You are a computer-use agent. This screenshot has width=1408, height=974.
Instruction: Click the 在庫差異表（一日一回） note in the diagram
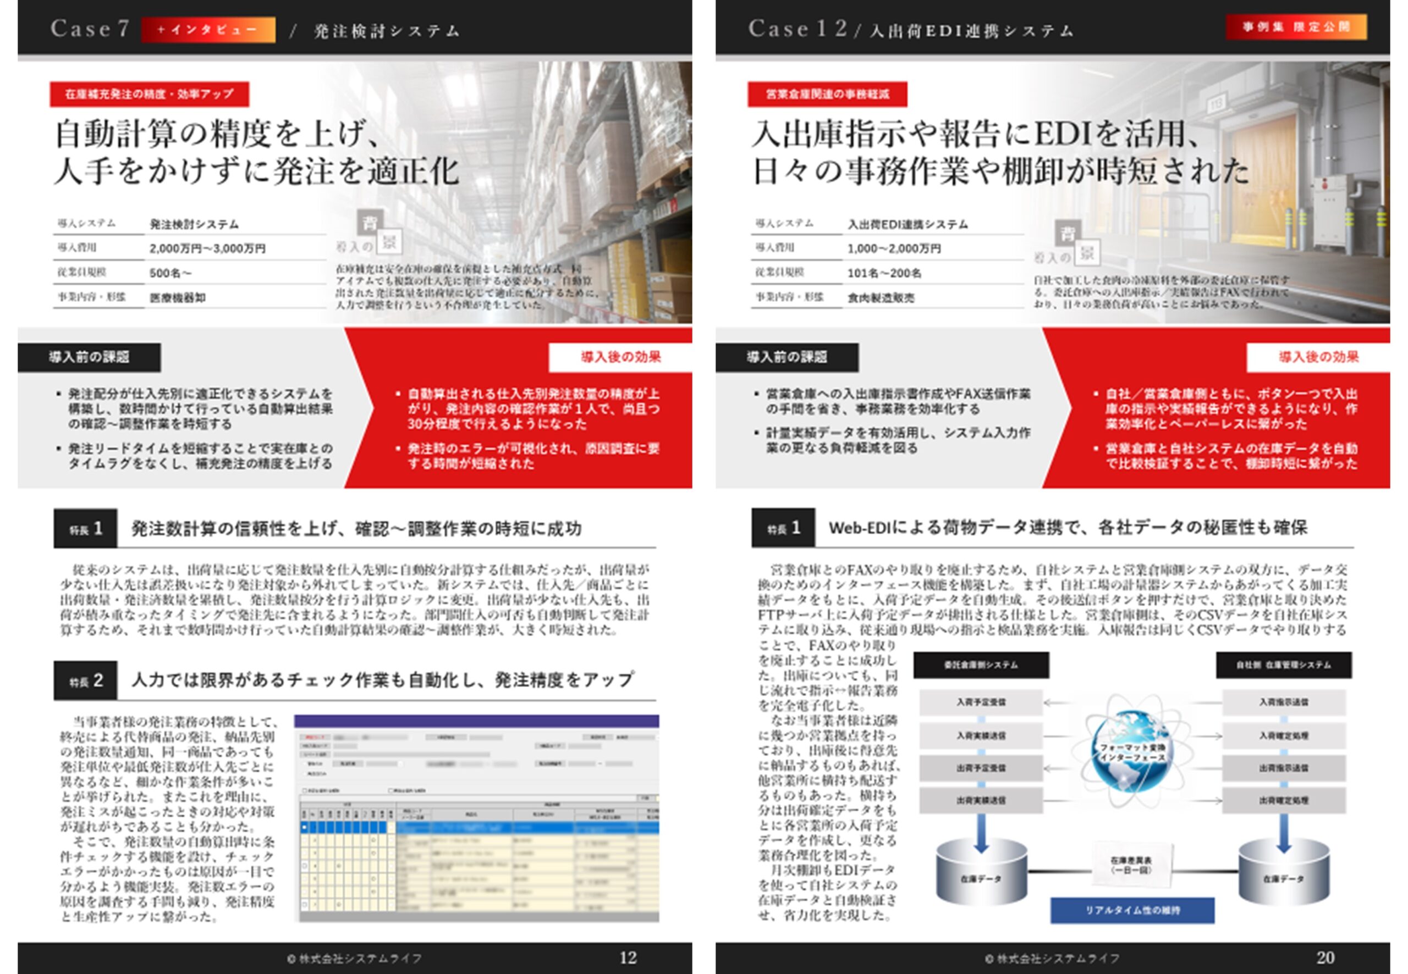tap(1131, 865)
